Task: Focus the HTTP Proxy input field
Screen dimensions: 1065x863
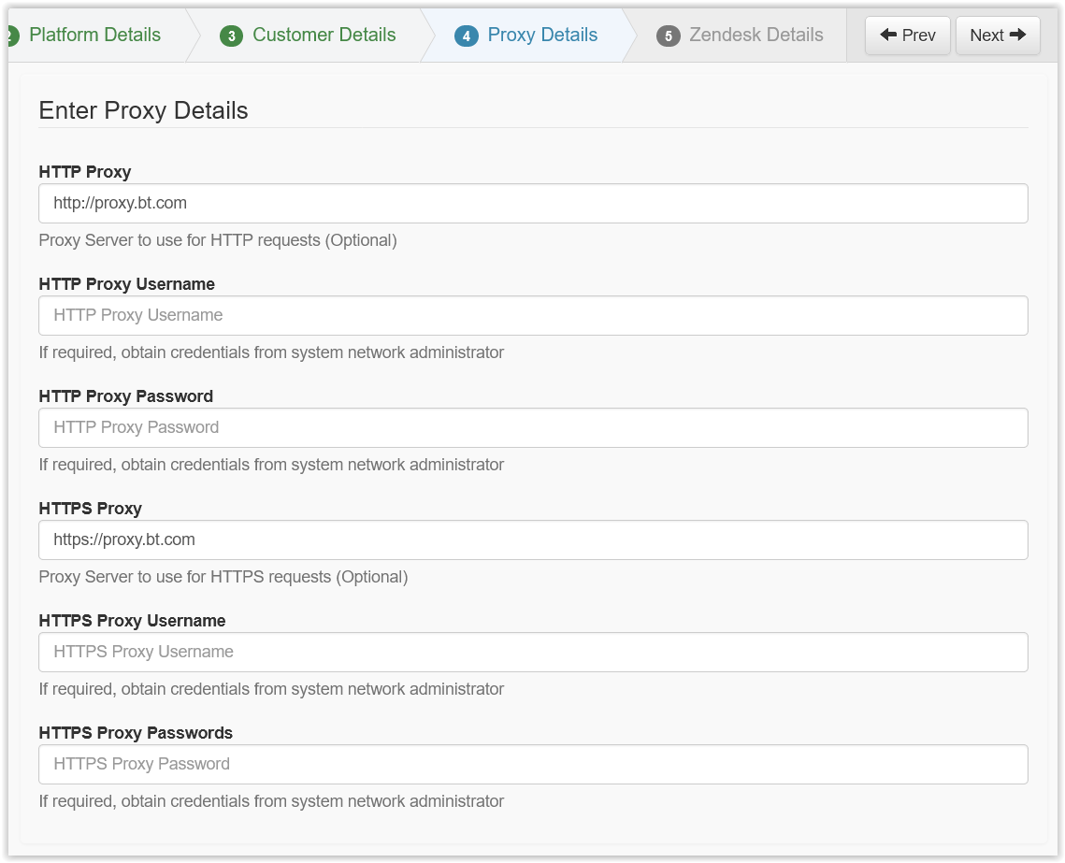Action: pyautogui.click(x=533, y=203)
